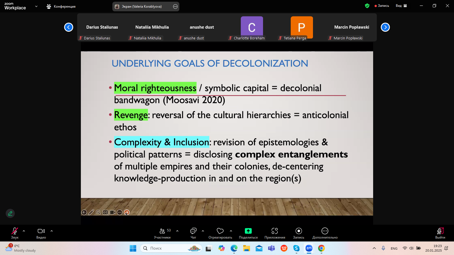Click the Record button in toolbar

(x=299, y=233)
